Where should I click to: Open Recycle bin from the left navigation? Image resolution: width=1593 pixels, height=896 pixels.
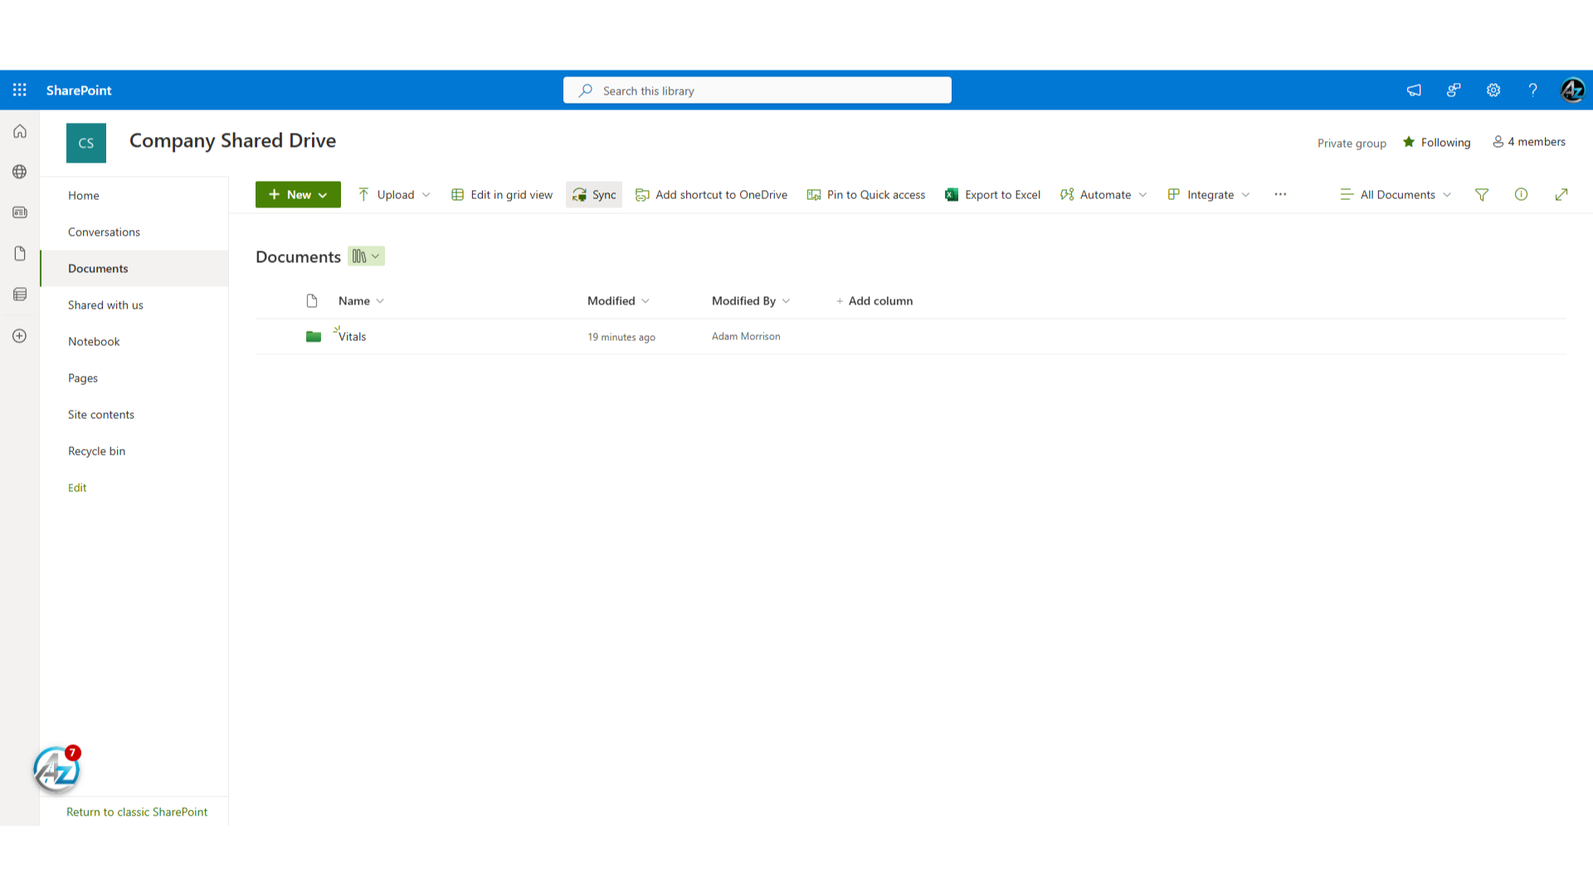(x=96, y=450)
